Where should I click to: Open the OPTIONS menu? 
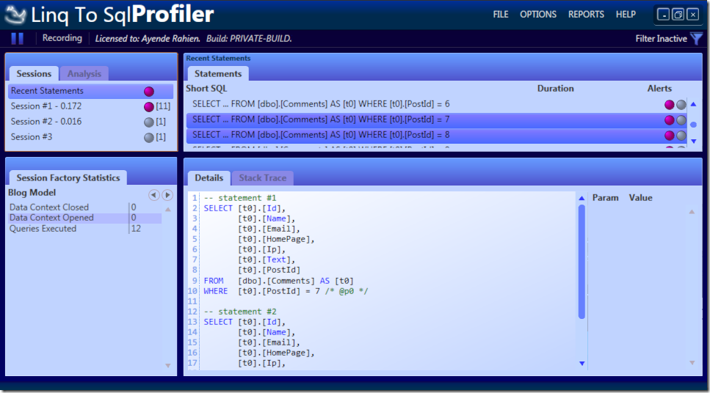click(x=538, y=15)
